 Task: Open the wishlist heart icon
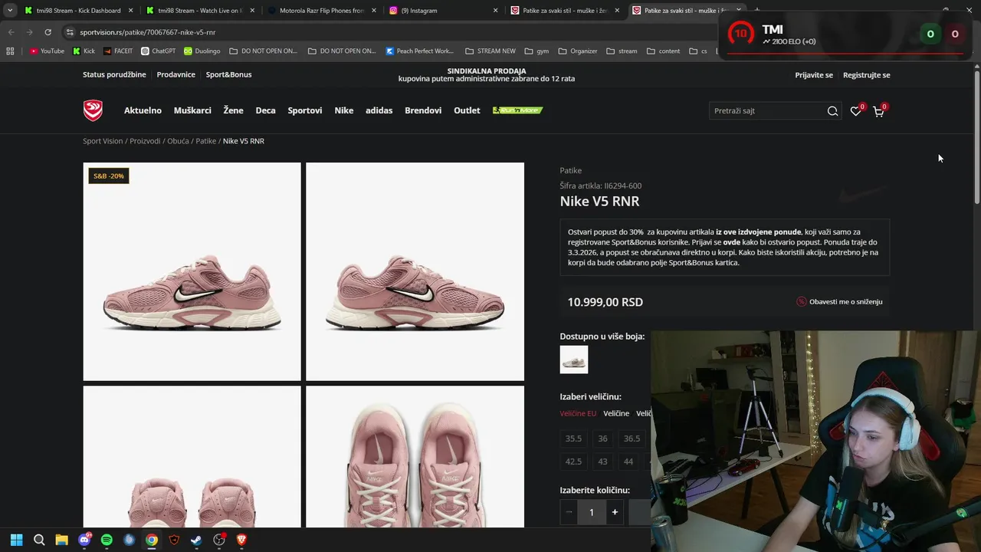pos(855,111)
